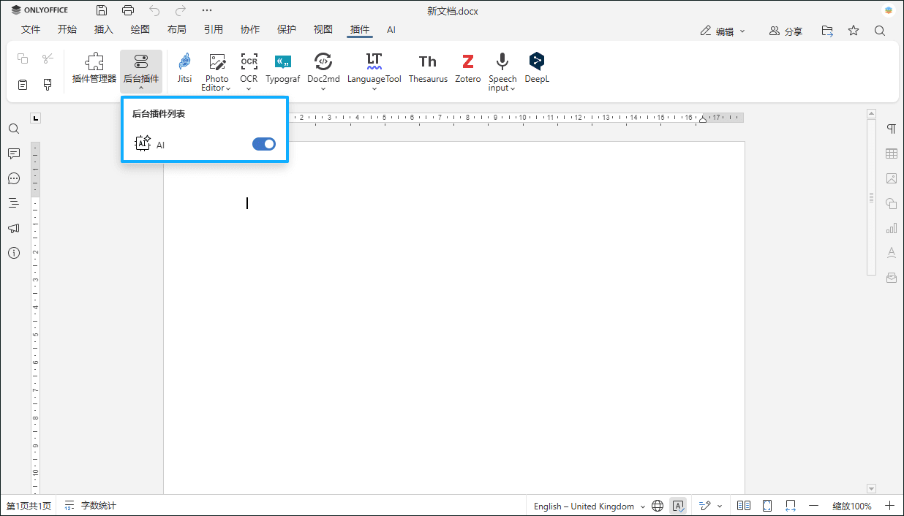Click the 分享 share button
This screenshot has height=516, width=904.
[786, 31]
